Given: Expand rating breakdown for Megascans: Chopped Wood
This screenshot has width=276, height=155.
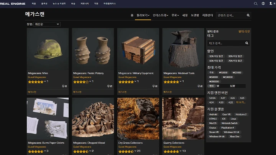Looking at the screenshot, I should coord(90,151).
